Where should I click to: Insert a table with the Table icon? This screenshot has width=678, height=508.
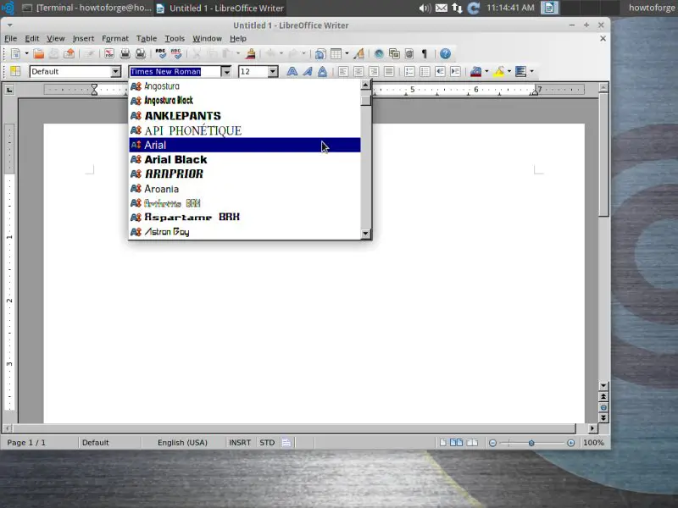pyautogui.click(x=336, y=53)
